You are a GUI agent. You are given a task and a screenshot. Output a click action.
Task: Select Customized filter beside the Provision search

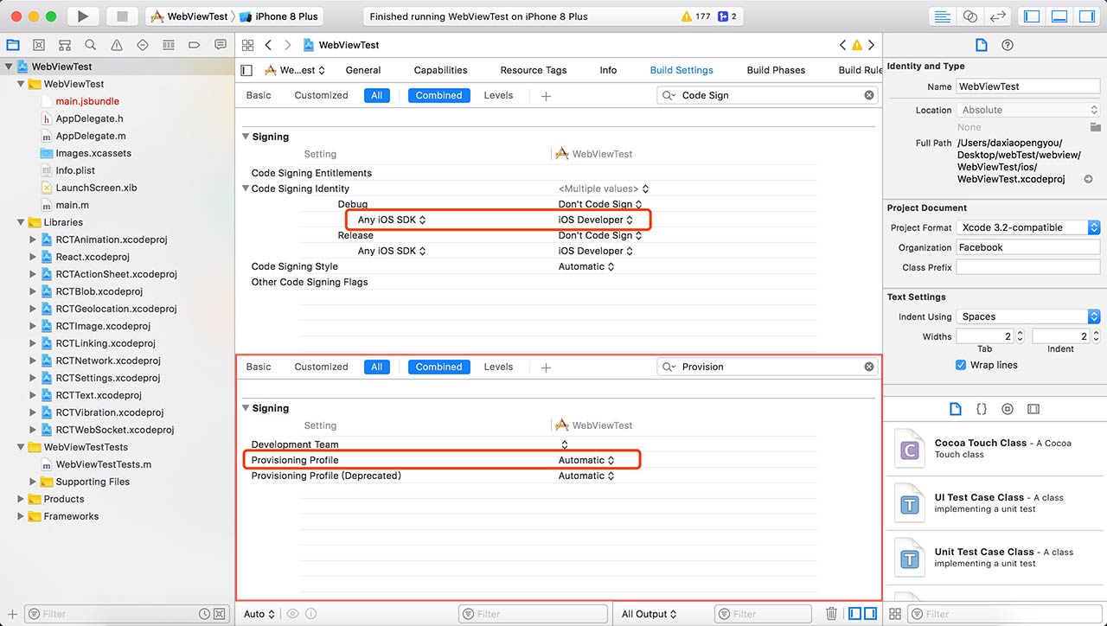tap(321, 367)
